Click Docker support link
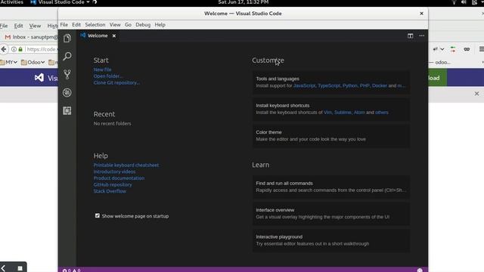484x272 pixels. point(380,85)
